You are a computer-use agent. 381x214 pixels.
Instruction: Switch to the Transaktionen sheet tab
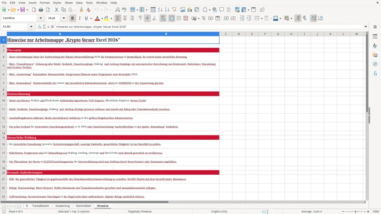tap(41, 206)
